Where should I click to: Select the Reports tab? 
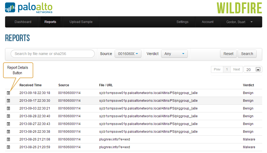(50, 22)
